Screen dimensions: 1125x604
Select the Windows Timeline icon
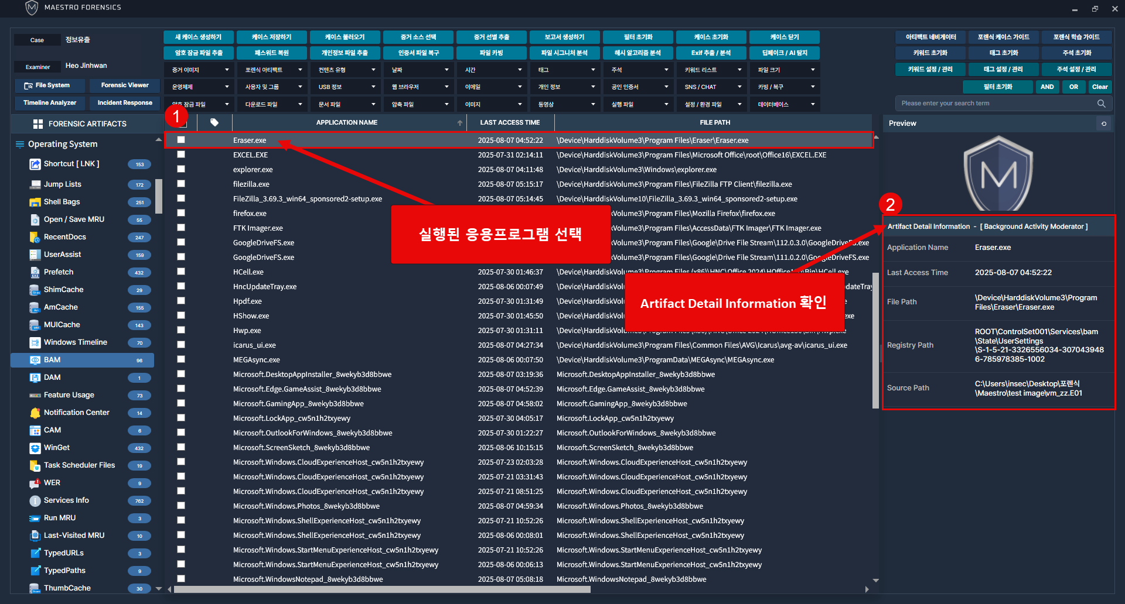[x=35, y=343]
